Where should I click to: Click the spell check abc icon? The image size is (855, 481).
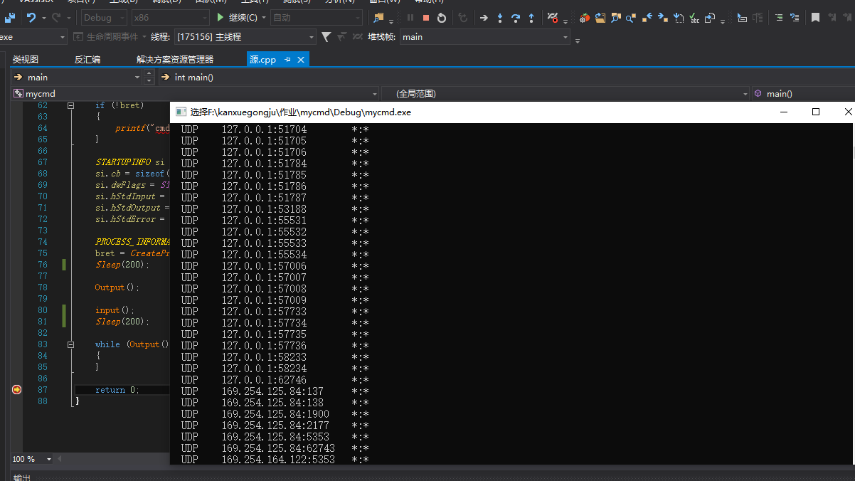[x=694, y=17]
